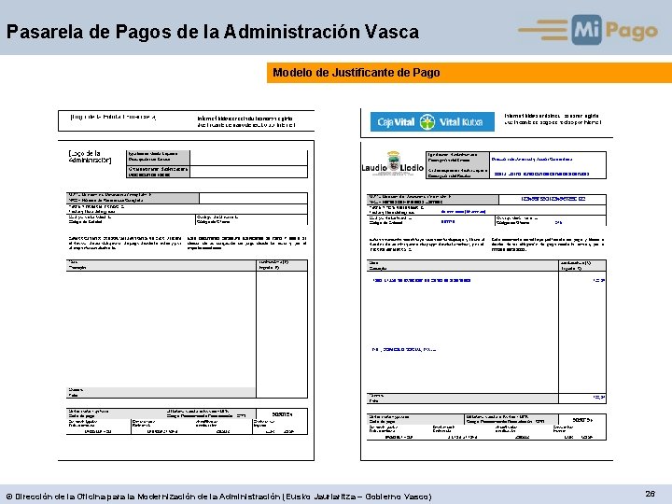Viewport: 672px width, 504px height.
Task: Click the total amount in the filled receipt
Action: tap(598, 398)
